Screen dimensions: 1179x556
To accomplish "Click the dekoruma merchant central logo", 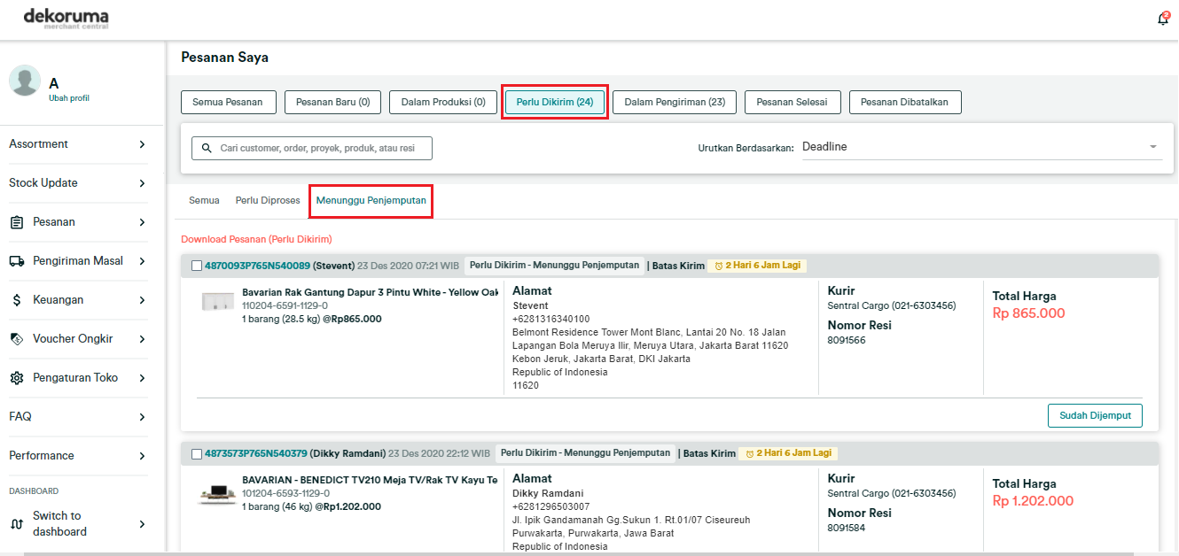I will coord(67,18).
